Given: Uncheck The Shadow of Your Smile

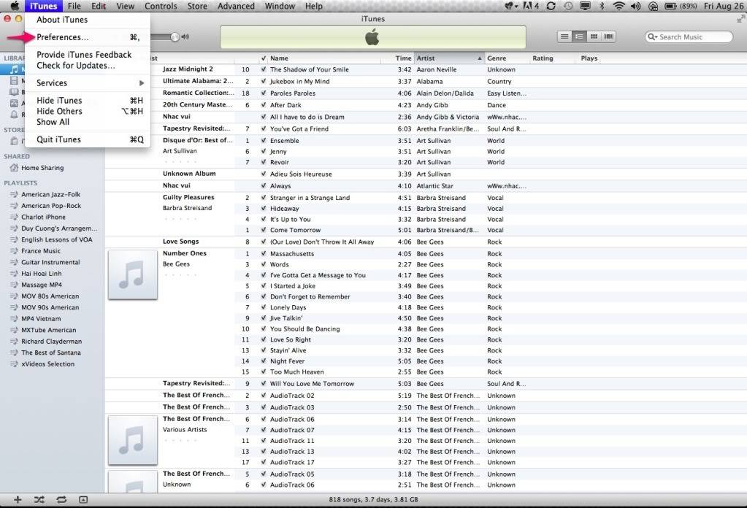Looking at the screenshot, I should [264, 69].
